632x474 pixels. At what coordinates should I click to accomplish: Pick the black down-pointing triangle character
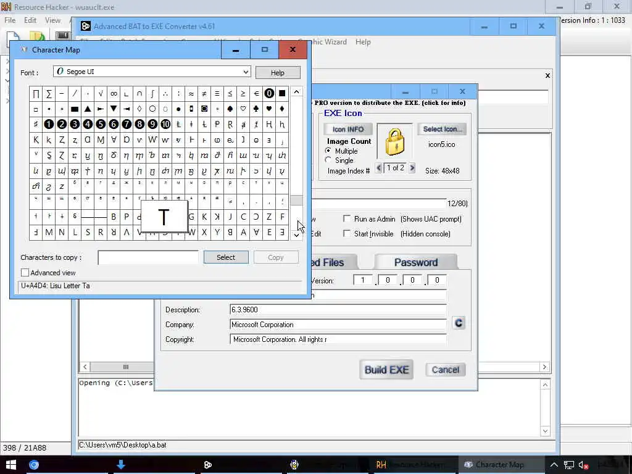click(114, 109)
